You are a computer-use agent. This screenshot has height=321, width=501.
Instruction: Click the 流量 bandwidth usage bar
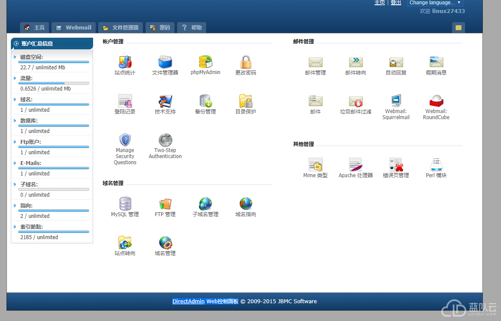[54, 83]
